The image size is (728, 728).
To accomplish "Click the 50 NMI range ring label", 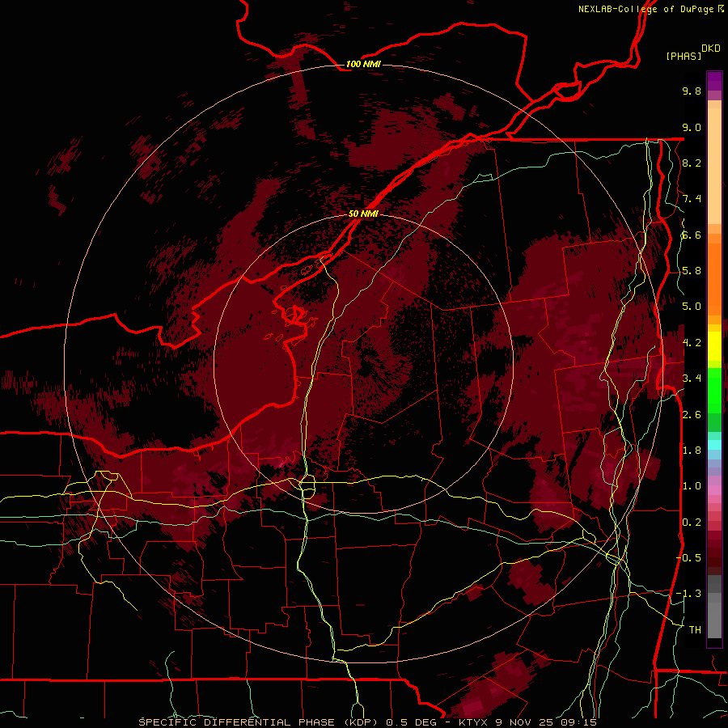I will pyautogui.click(x=363, y=214).
